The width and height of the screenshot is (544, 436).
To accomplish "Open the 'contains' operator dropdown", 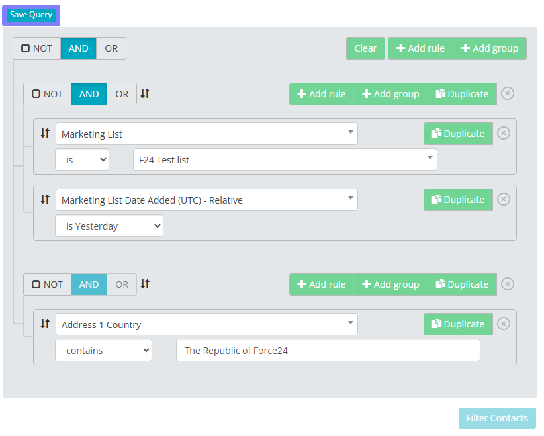I will coord(103,351).
